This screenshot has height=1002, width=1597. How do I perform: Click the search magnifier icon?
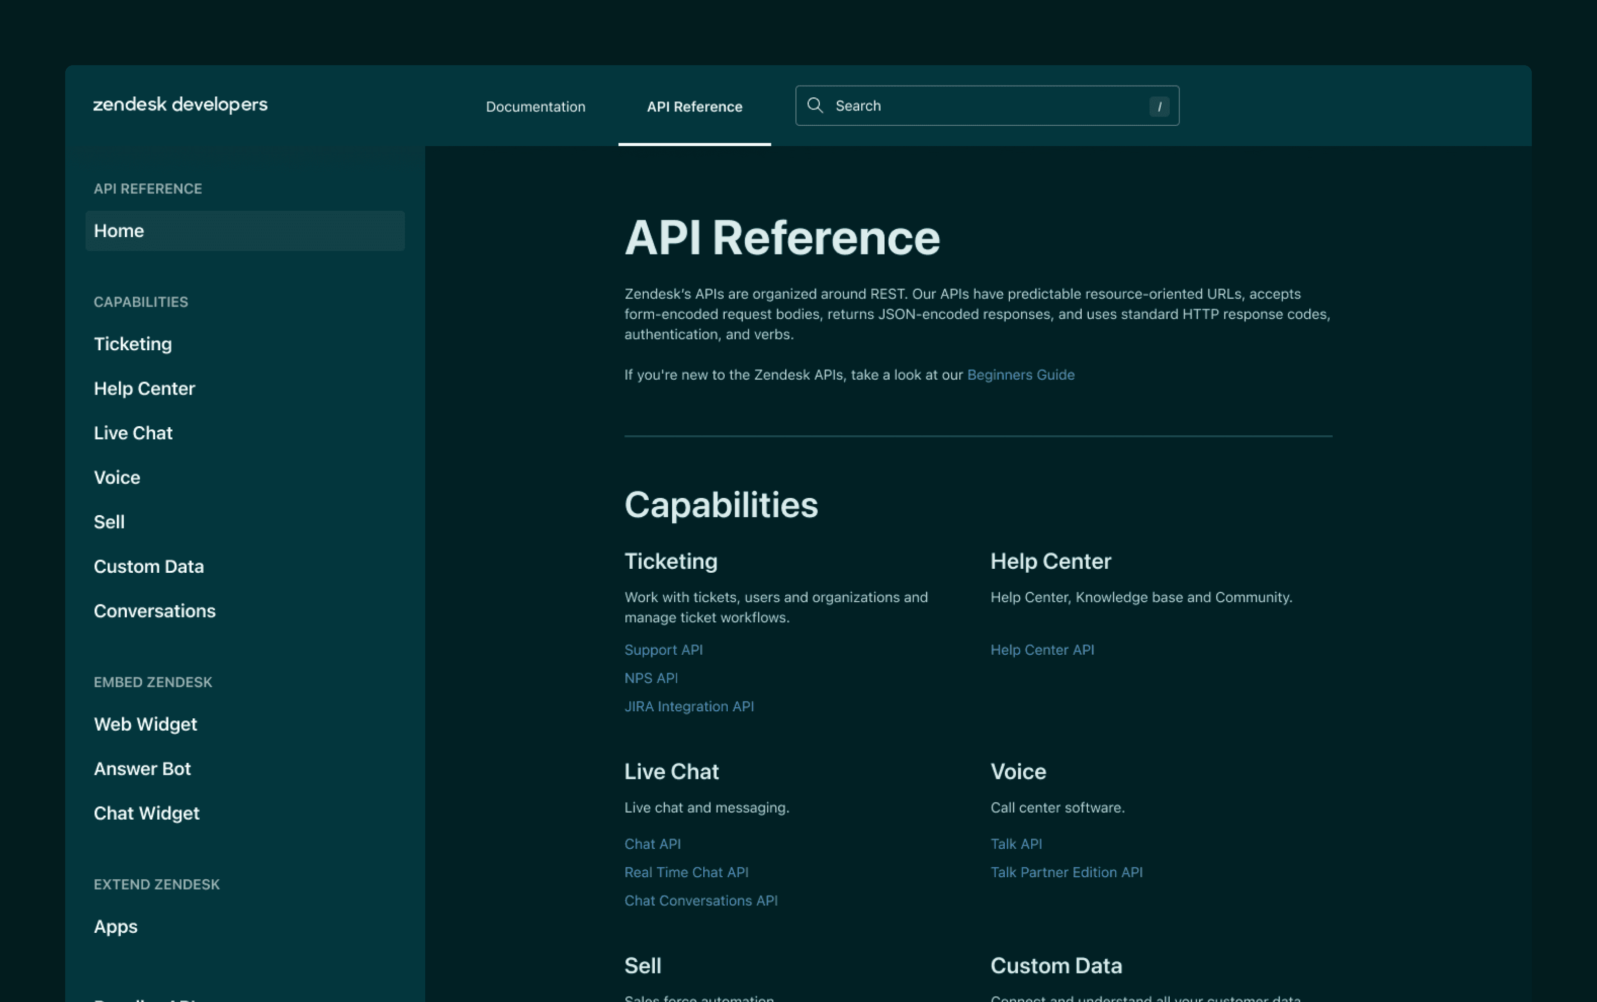pos(815,105)
